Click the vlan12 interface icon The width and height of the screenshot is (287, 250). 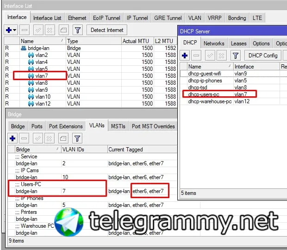[x=31, y=104]
